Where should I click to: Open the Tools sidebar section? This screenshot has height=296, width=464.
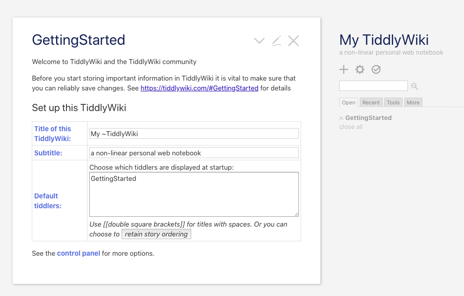(x=393, y=102)
